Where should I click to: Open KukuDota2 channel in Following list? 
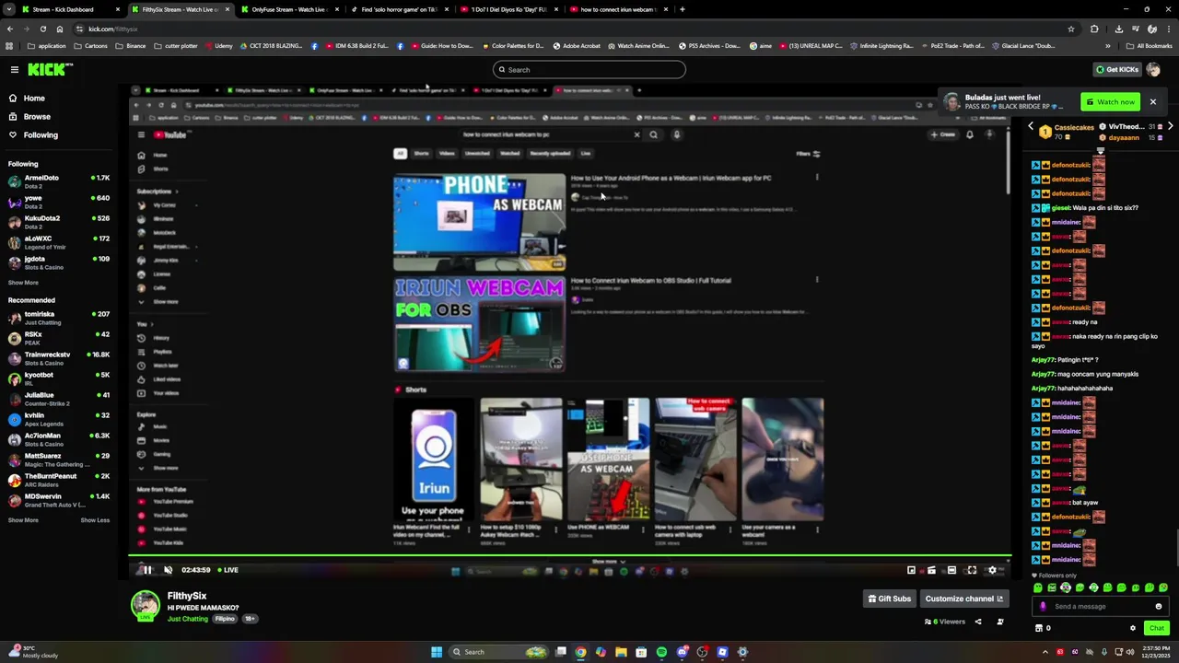[x=59, y=222]
